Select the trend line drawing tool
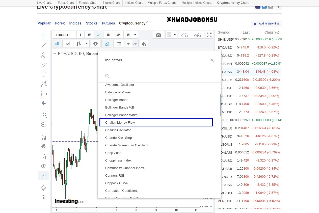 [x=44, y=45]
